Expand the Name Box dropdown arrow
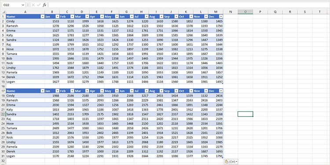This screenshot has height=165, width=330. click(23, 5)
